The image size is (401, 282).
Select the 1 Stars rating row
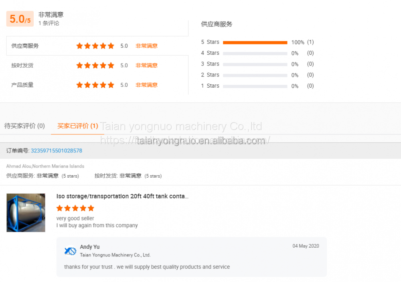(255, 86)
